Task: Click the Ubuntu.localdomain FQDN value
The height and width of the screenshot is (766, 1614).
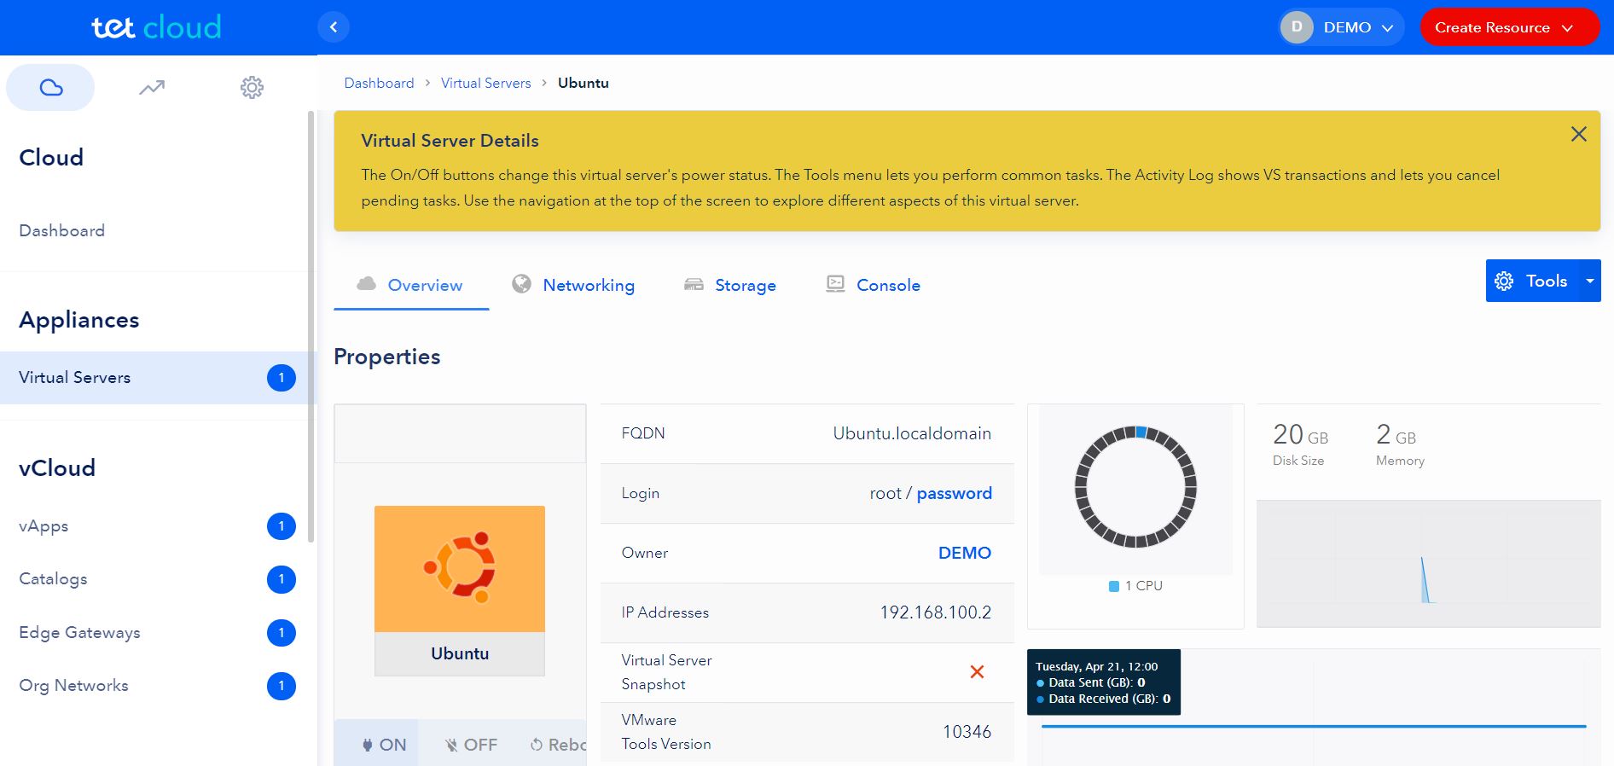Action: [912, 433]
